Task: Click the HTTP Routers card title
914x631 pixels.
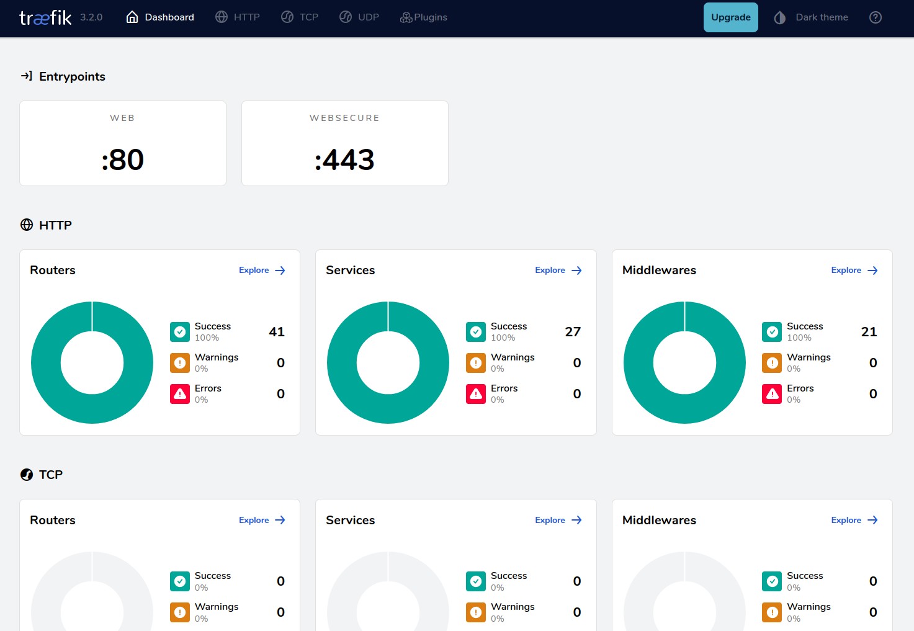Action: 53,270
